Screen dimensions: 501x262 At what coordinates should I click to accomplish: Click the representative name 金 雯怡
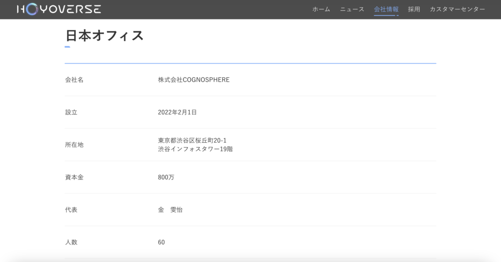pyautogui.click(x=170, y=210)
